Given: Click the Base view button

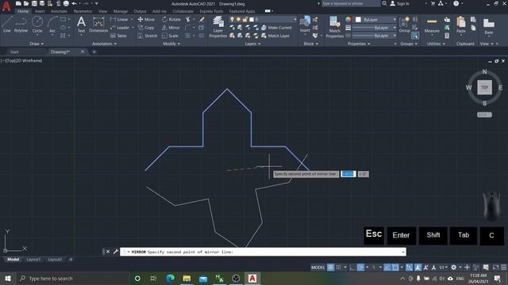Looking at the screenshot, I should click(x=489, y=26).
